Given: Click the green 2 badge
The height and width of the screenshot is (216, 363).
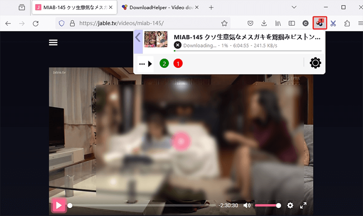Looking at the screenshot, I should pos(164,63).
